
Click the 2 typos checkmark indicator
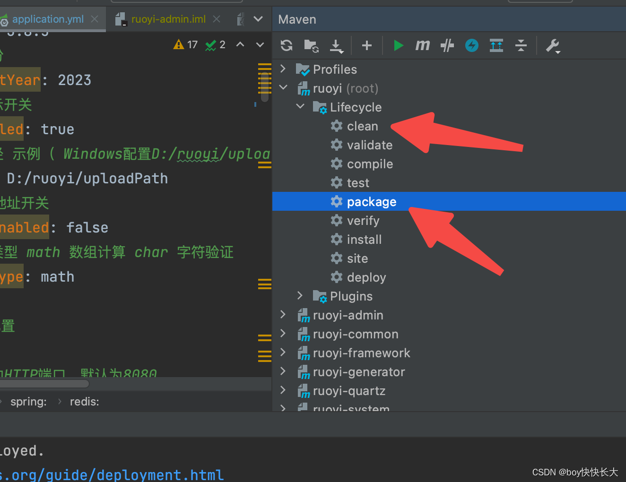pos(216,45)
